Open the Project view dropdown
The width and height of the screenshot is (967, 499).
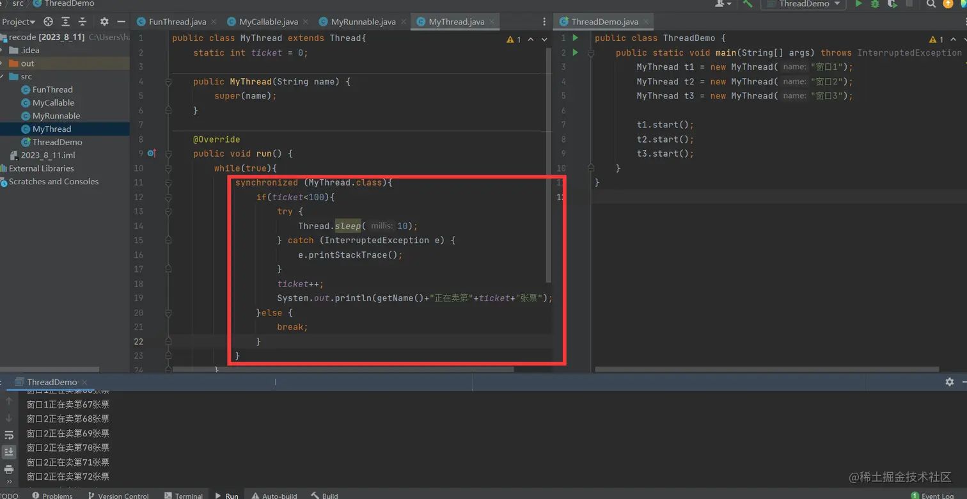tap(19, 22)
